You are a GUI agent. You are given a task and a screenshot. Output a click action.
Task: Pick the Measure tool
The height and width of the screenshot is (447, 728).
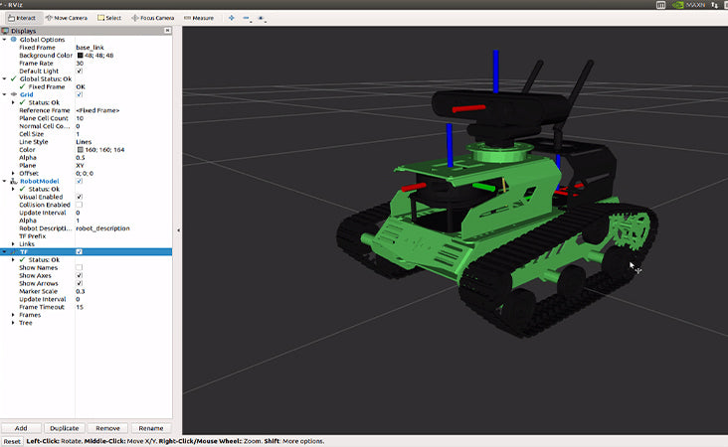pos(199,18)
